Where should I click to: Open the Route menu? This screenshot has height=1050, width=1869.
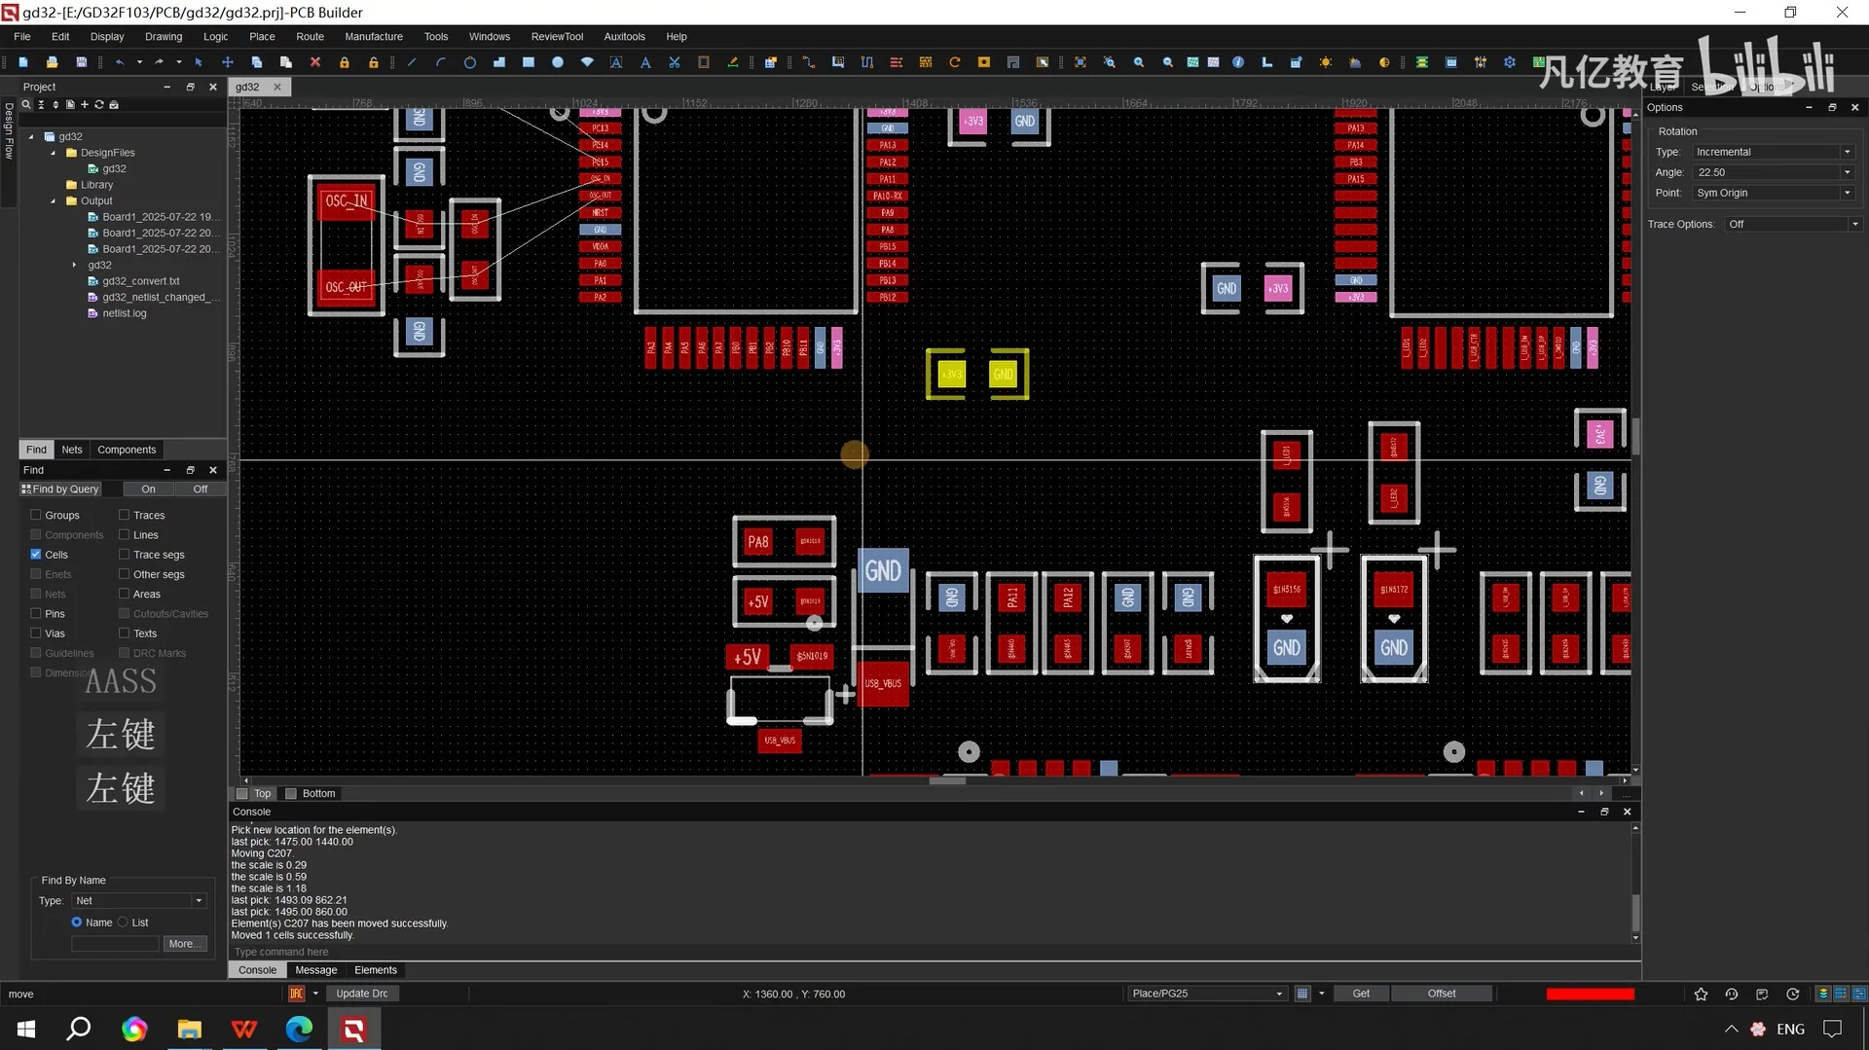(309, 36)
